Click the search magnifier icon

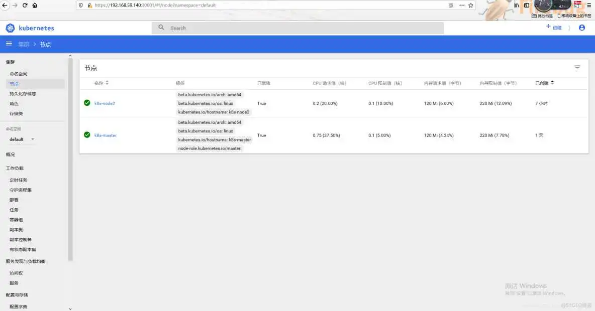(x=161, y=28)
